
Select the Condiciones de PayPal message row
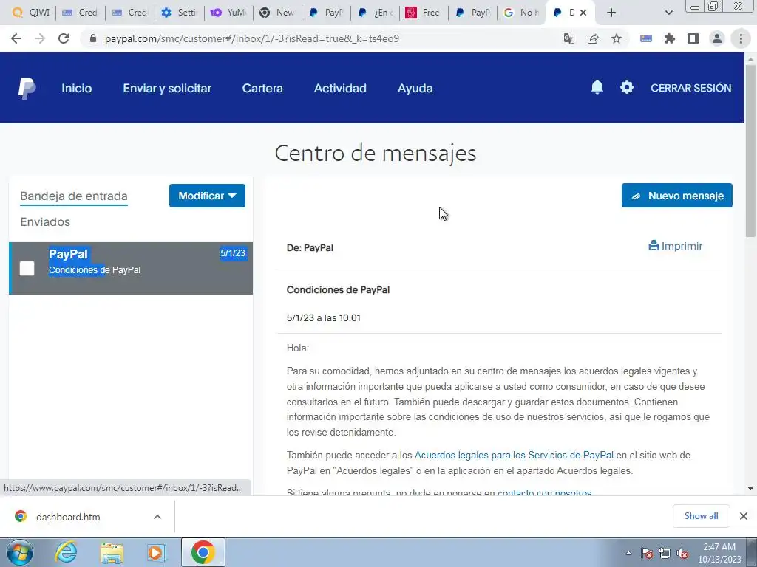coord(131,268)
